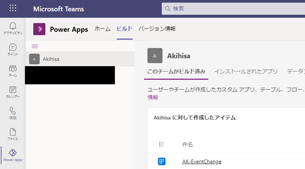The height and width of the screenshot is (169, 305).
Task: Click the small Akihisa avatar in the team list
Action: pyautogui.click(x=34, y=59)
